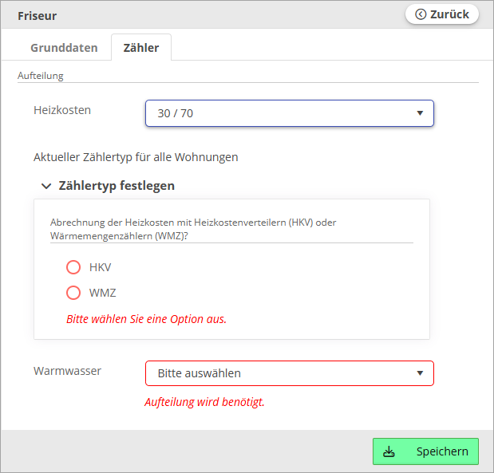The width and height of the screenshot is (494, 473).
Task: Click the HKV option label text
Action: click(x=101, y=267)
